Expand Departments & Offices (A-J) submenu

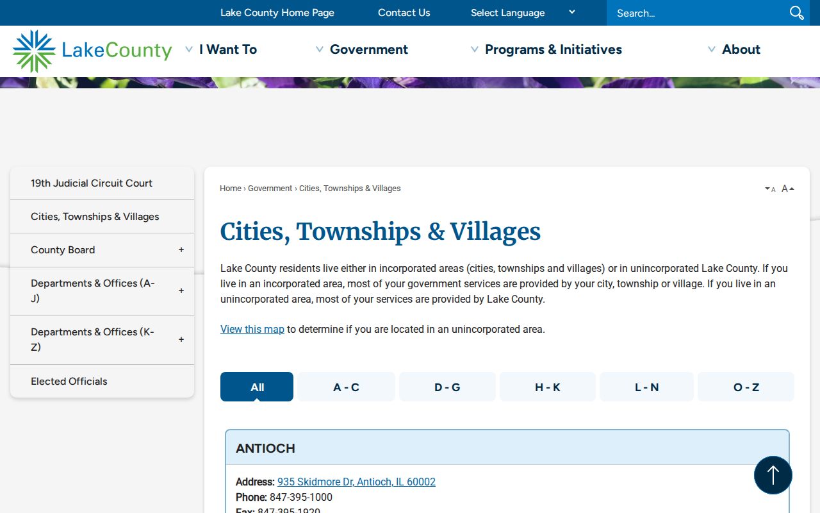pyautogui.click(x=181, y=291)
